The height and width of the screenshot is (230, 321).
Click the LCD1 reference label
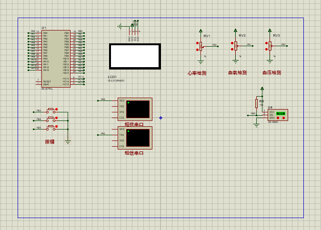112,77
